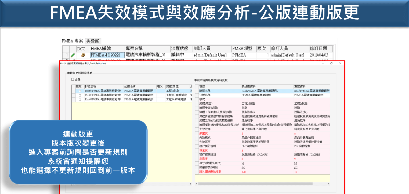Screen dimensions: 409x194
Task: Click the green pencil edit icon in row 1
Action: [73, 55]
